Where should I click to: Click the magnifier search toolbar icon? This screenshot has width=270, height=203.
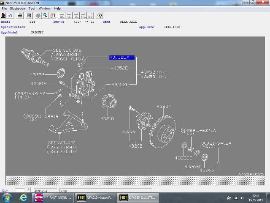(44, 16)
